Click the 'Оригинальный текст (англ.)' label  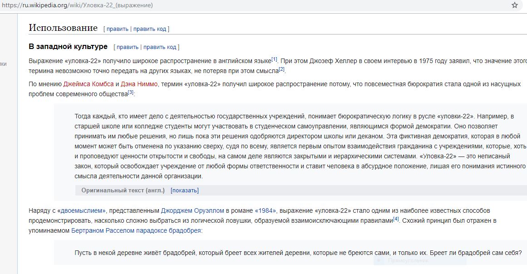click(123, 191)
